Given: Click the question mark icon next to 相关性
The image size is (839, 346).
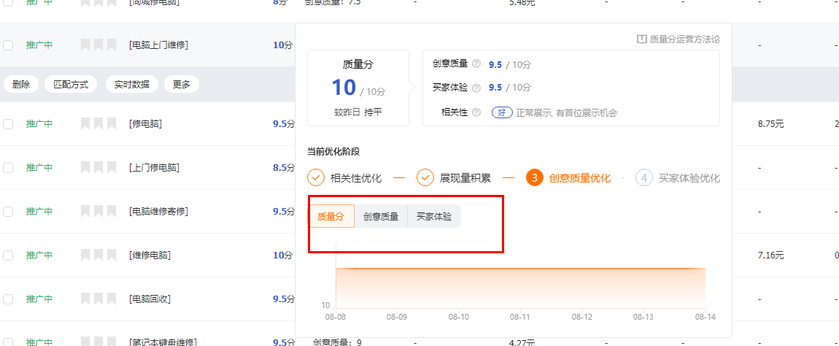Looking at the screenshot, I should (x=476, y=112).
